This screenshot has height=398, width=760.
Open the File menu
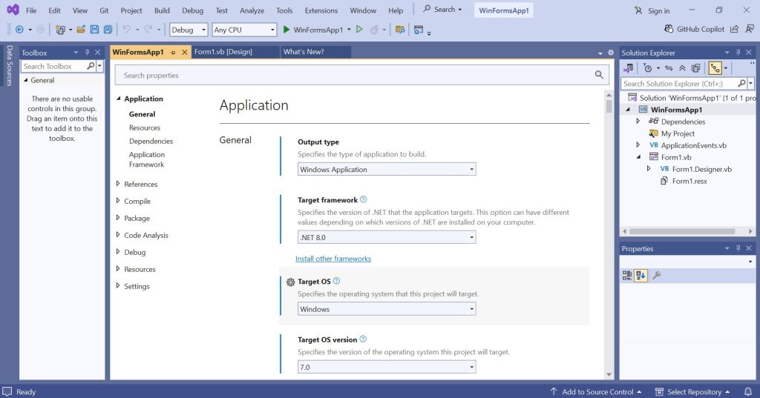pos(31,10)
